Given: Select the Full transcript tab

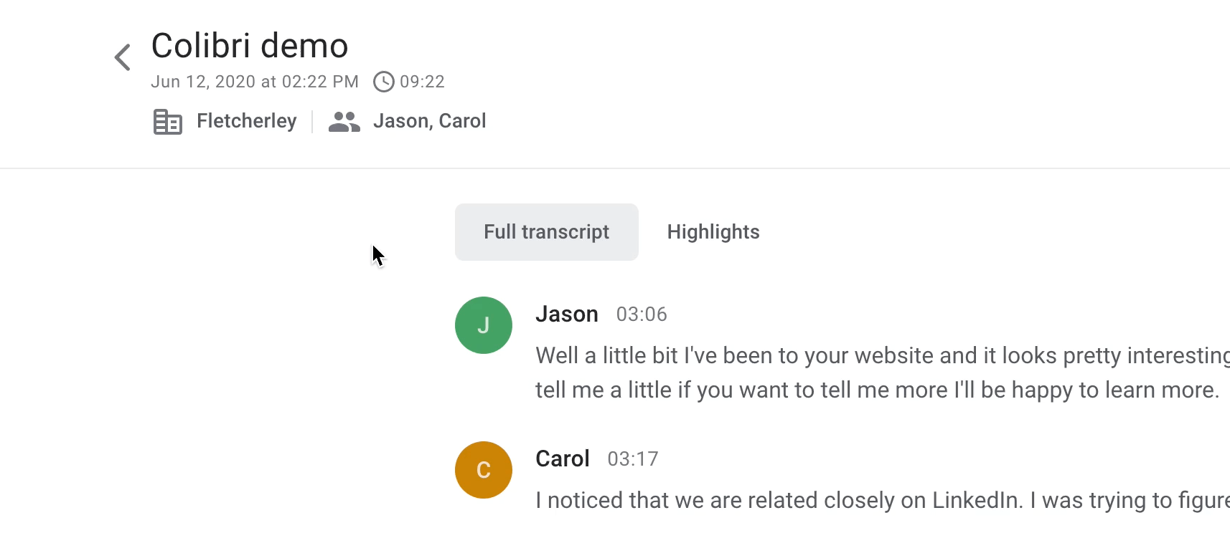Looking at the screenshot, I should (x=547, y=232).
